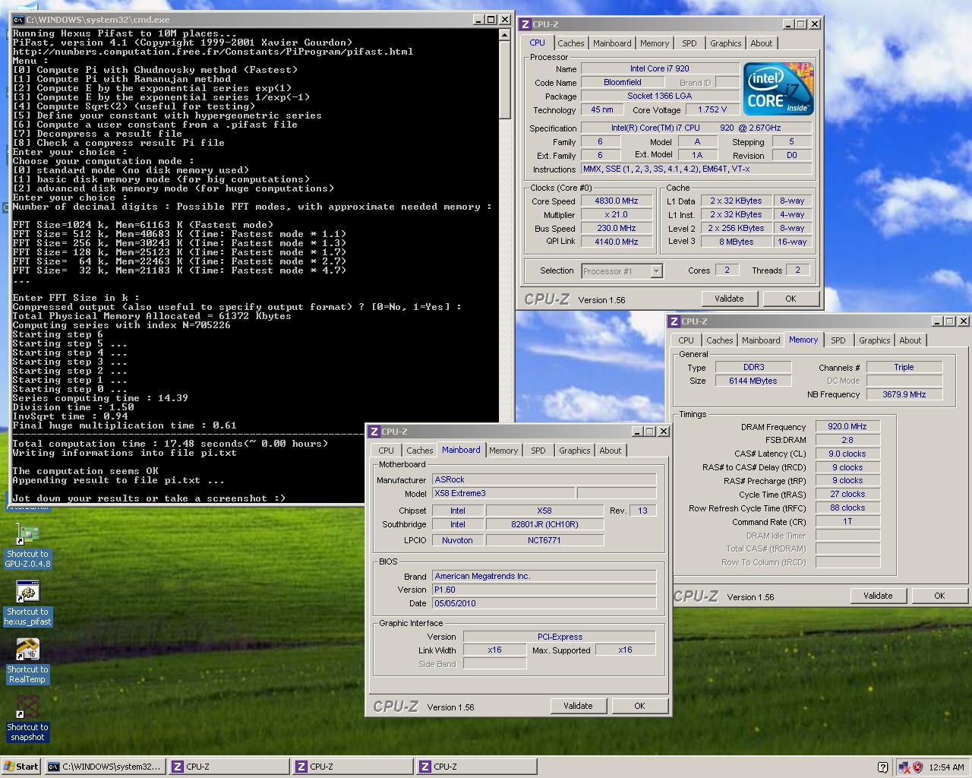Switch to the third CPU-Z taskbar button

477,767
